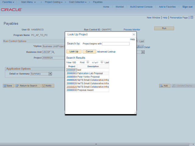Click the Business Unit lookup magnifier icon
The height and width of the screenshot is (146, 195).
point(53,52)
